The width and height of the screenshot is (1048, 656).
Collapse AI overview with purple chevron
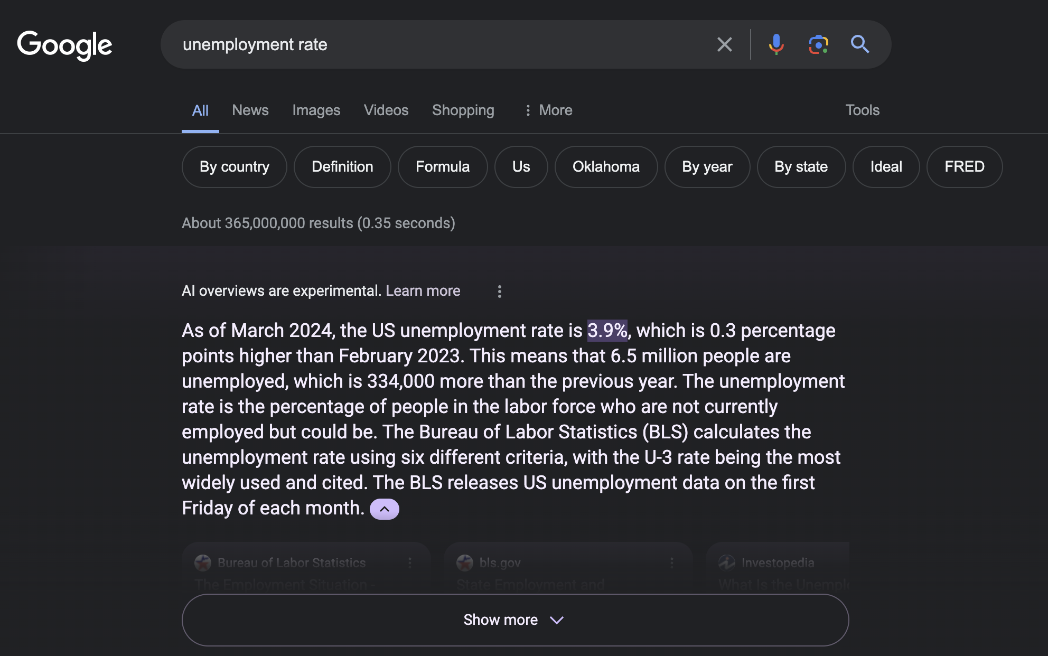(384, 509)
